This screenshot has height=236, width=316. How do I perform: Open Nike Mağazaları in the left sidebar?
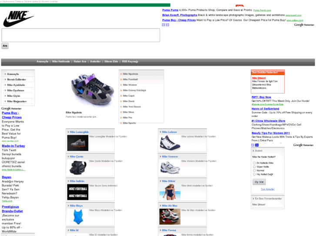click(x=17, y=101)
